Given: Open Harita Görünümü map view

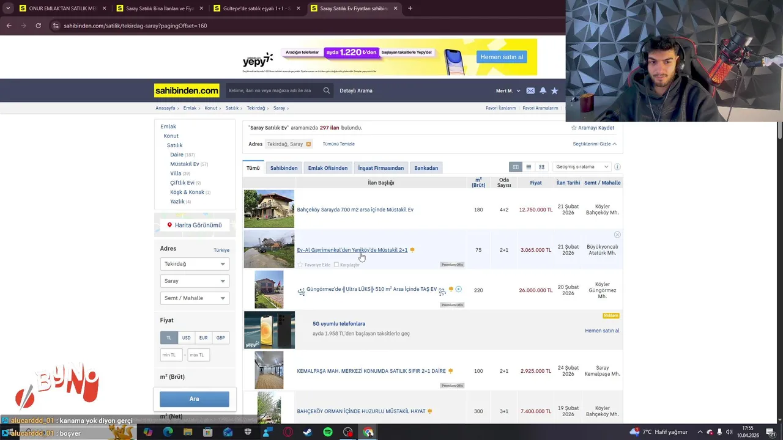Looking at the screenshot, I should (x=195, y=225).
